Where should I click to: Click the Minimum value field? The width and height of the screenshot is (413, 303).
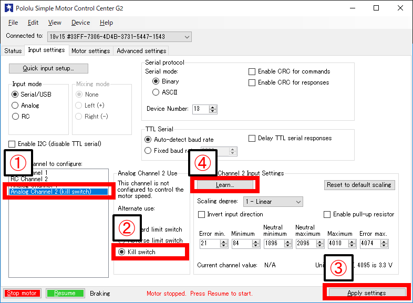(242, 244)
